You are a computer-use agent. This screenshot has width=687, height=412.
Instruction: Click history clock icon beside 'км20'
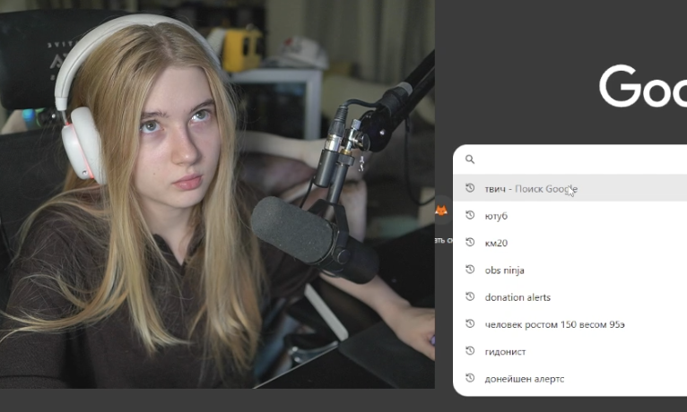click(x=470, y=243)
